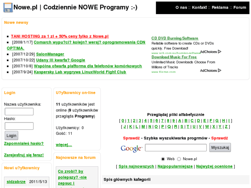Open the Forum menu item
The height and width of the screenshot is (188, 251).
tap(240, 7)
